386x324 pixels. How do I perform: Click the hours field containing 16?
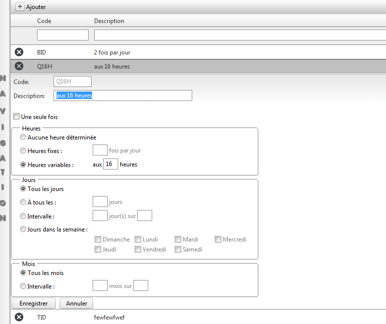pos(111,164)
